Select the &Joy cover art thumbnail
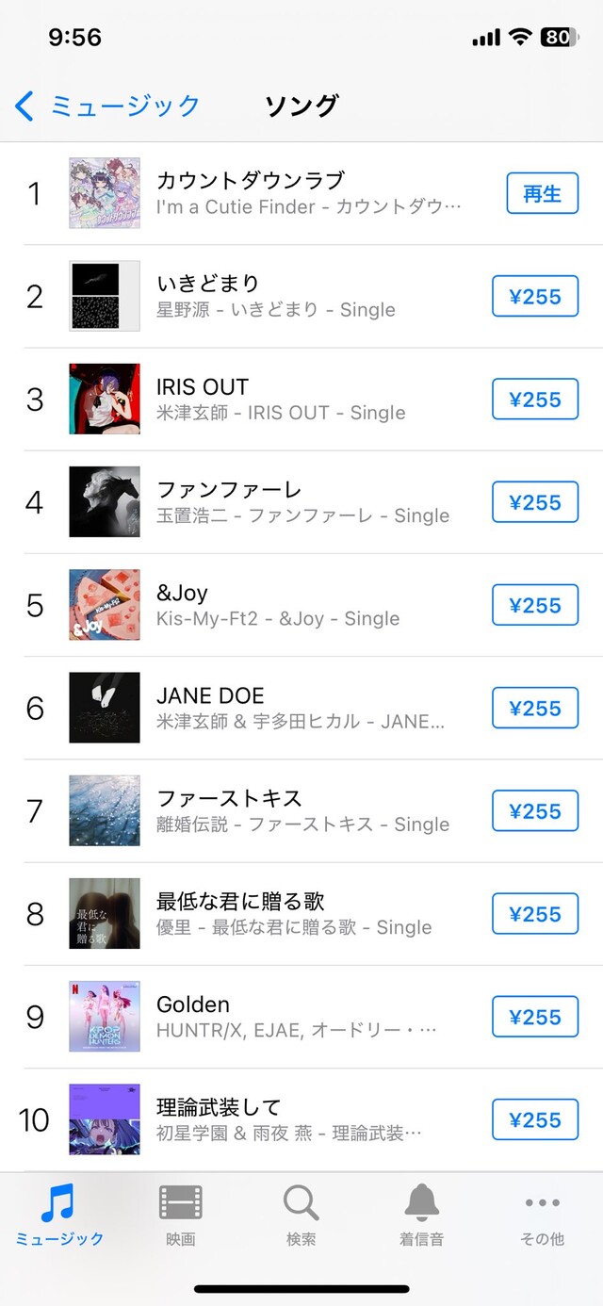 105,605
